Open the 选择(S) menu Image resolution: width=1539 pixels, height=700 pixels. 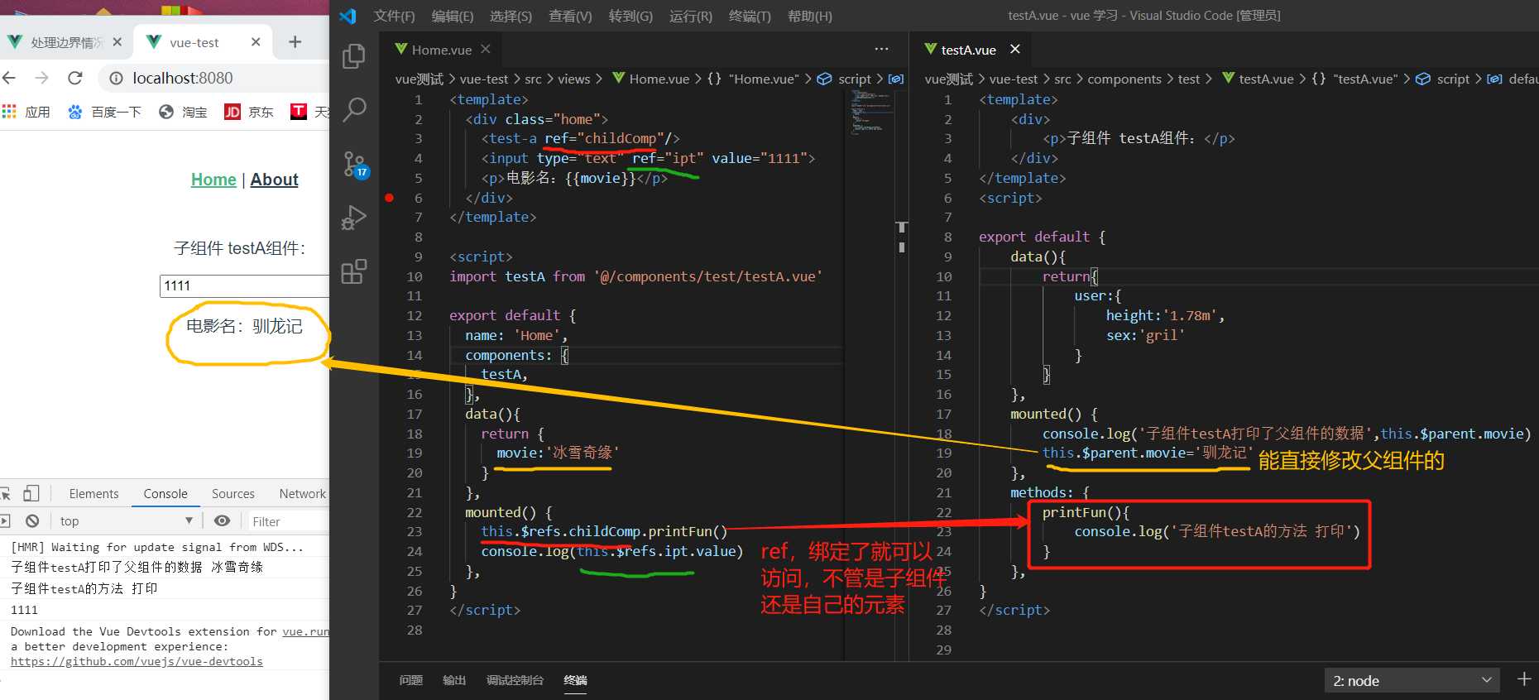pyautogui.click(x=511, y=16)
